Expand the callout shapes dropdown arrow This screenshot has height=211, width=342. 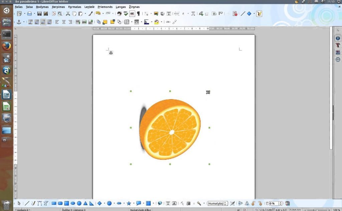tap(143, 203)
